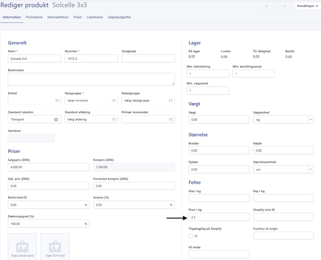Focus the Salgspris (DKK) input field
Viewport: 321px width, 260px height.
48,167
